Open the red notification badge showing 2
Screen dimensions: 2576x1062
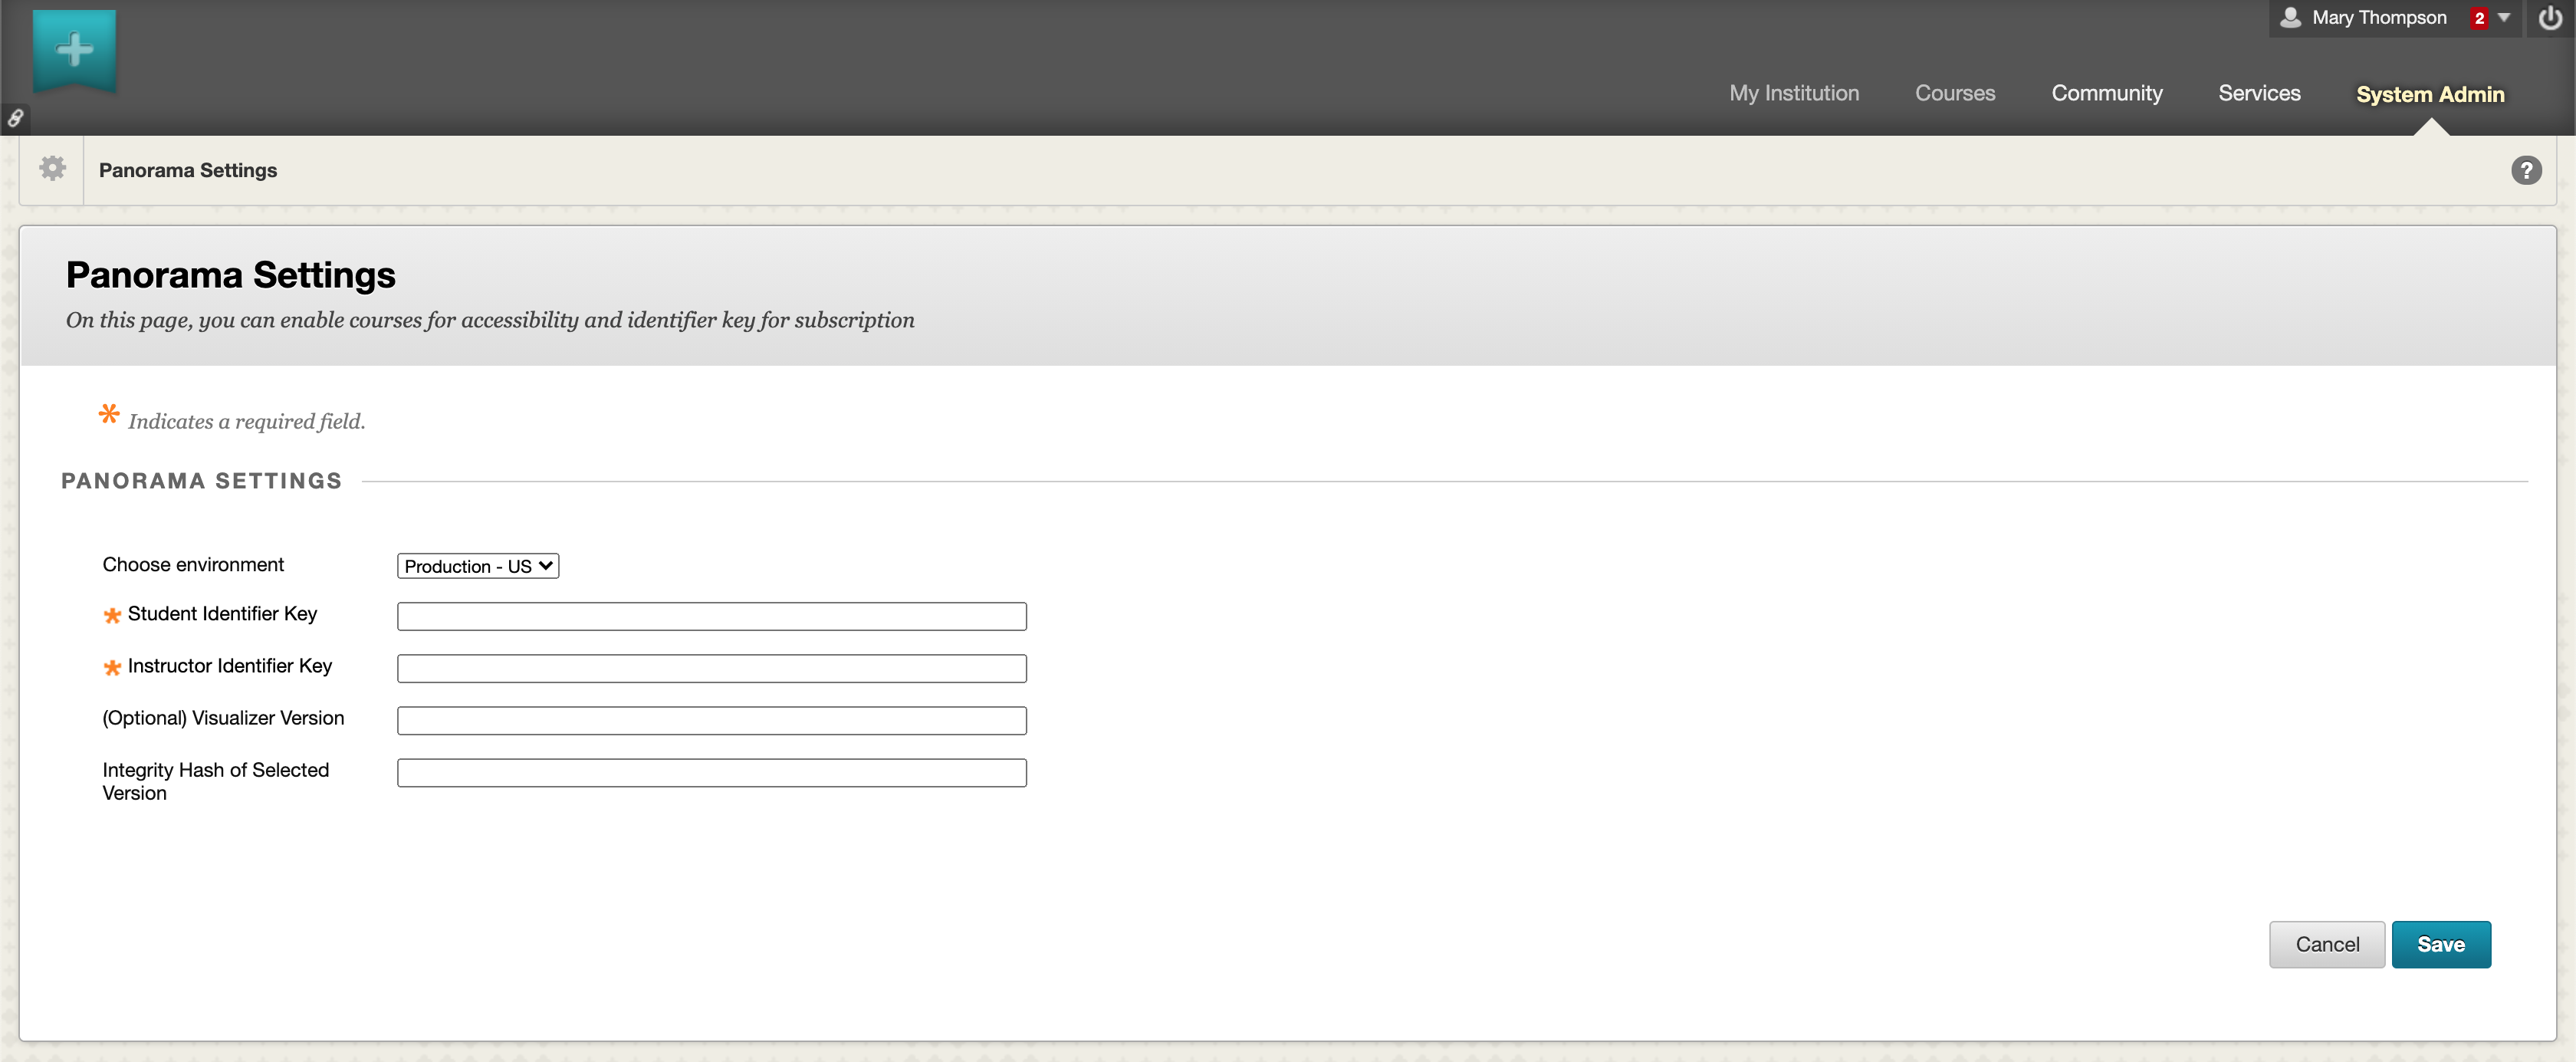(2479, 18)
